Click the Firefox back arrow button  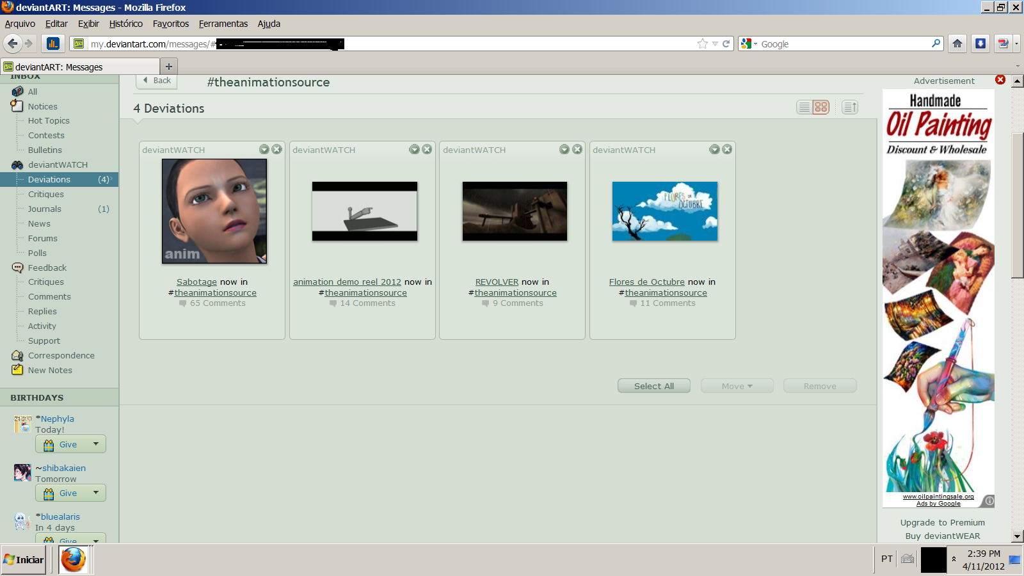[12, 44]
